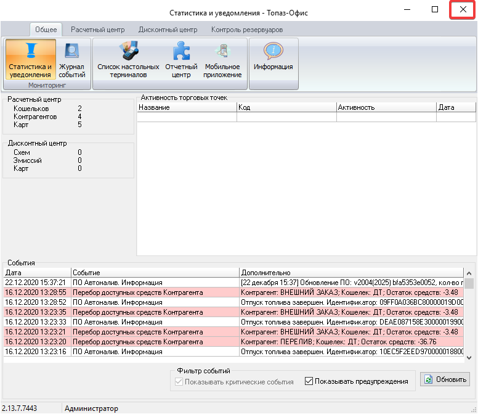478x414 pixels.
Task: Click events scrollbar up arrow
Action: tap(469, 273)
